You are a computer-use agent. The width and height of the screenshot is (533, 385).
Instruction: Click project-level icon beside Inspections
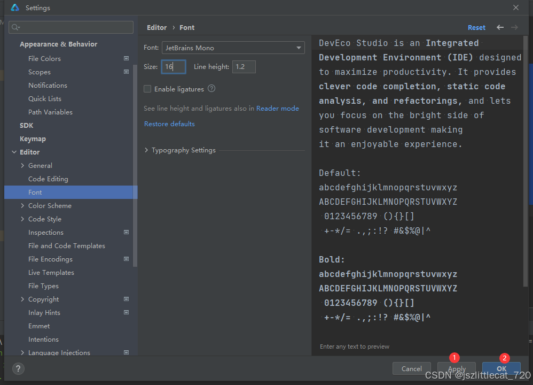tap(127, 232)
